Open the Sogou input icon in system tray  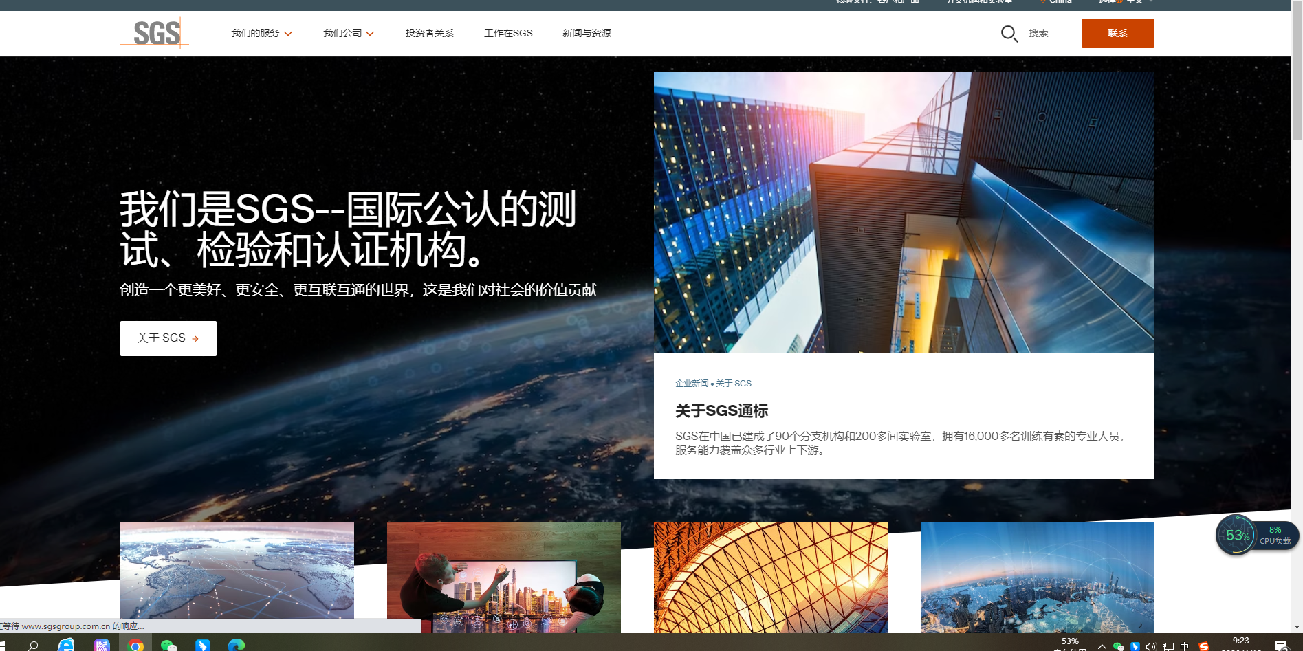1203,646
